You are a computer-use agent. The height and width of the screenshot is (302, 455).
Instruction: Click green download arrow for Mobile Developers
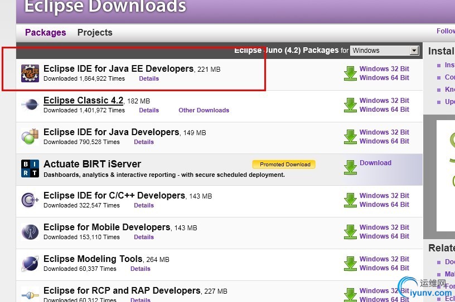click(350, 231)
